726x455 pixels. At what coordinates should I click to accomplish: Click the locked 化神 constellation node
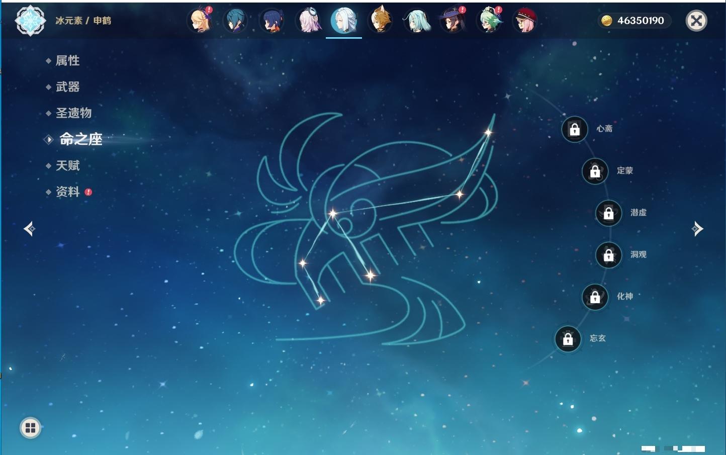tap(595, 297)
